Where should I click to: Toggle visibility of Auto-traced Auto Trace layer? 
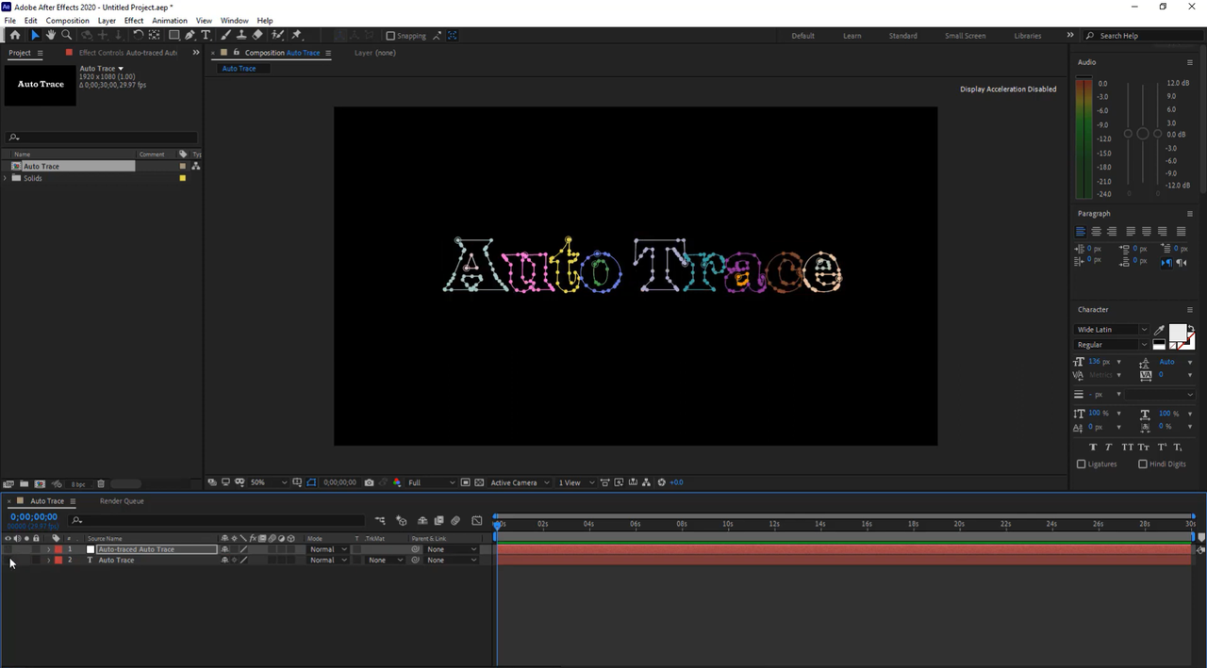(8, 549)
